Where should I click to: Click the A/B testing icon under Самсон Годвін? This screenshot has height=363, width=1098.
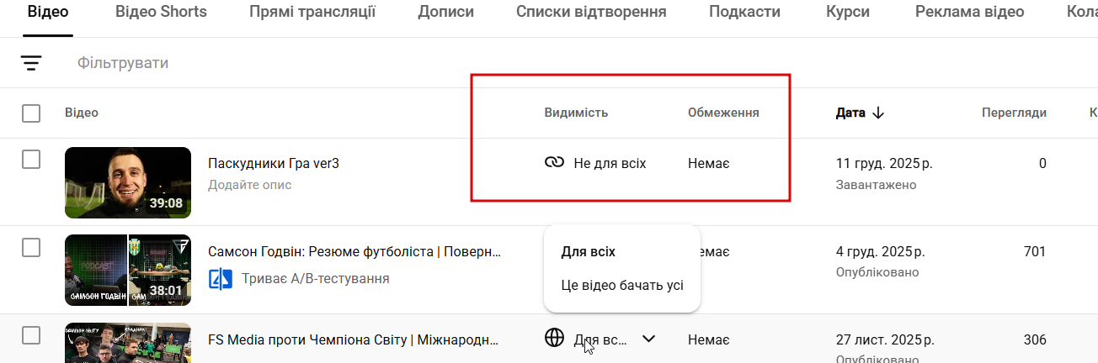[x=220, y=278]
